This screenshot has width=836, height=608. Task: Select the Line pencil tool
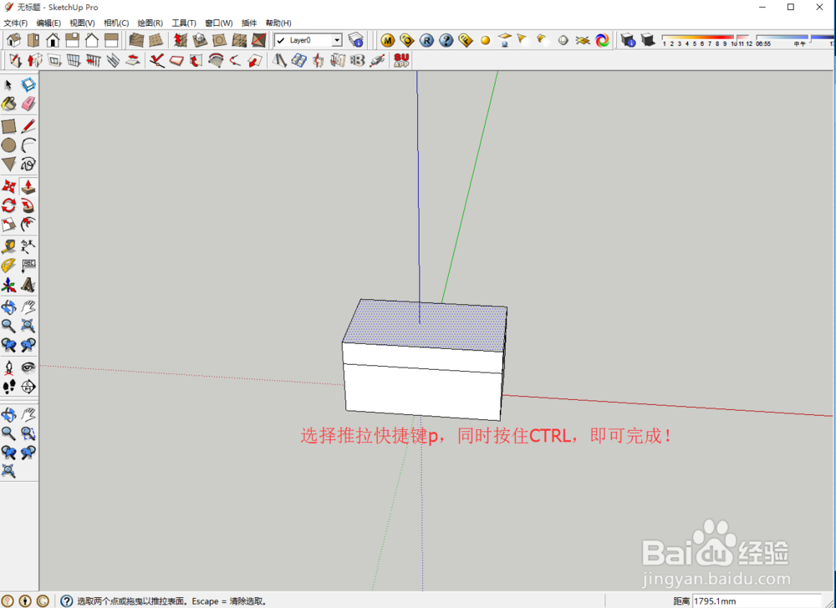[28, 126]
